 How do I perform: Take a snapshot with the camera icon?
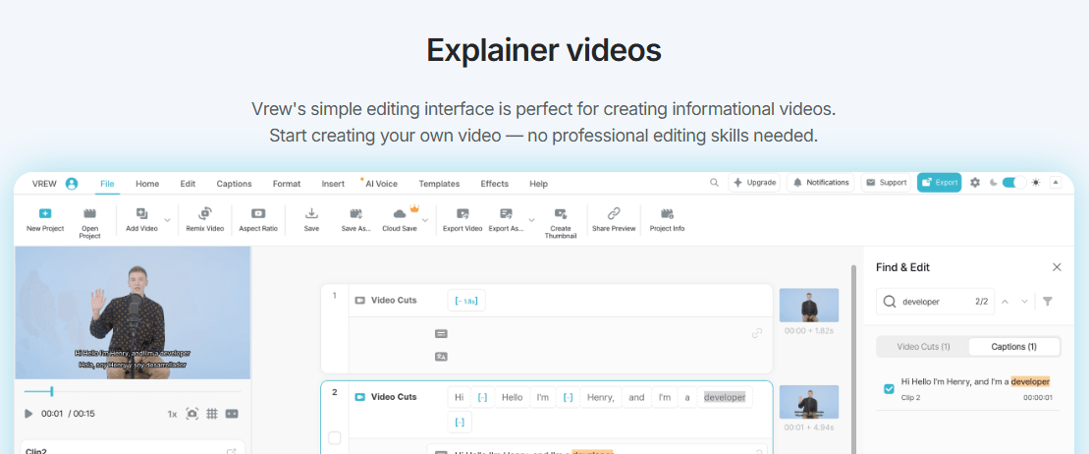tap(192, 414)
